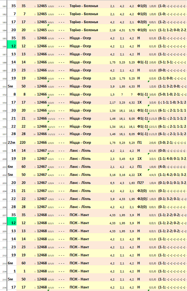Screen dimensions: 187x291
Task: Select the "П1" cell in row 198
Action: pyautogui.click(x=140, y=142)
